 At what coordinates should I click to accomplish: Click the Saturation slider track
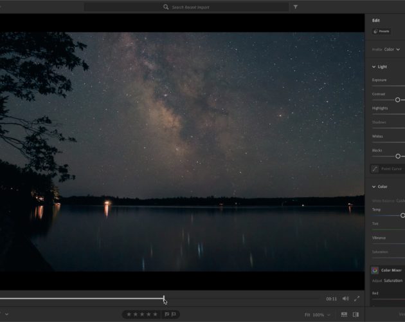coord(388,258)
